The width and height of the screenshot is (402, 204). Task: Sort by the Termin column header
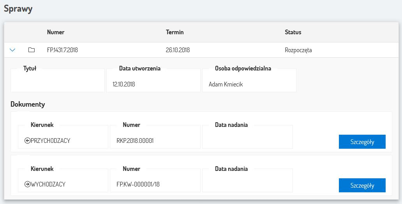175,32
